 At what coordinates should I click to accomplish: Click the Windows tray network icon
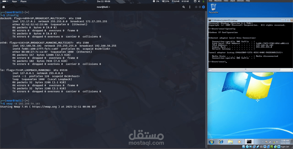click(x=273, y=142)
